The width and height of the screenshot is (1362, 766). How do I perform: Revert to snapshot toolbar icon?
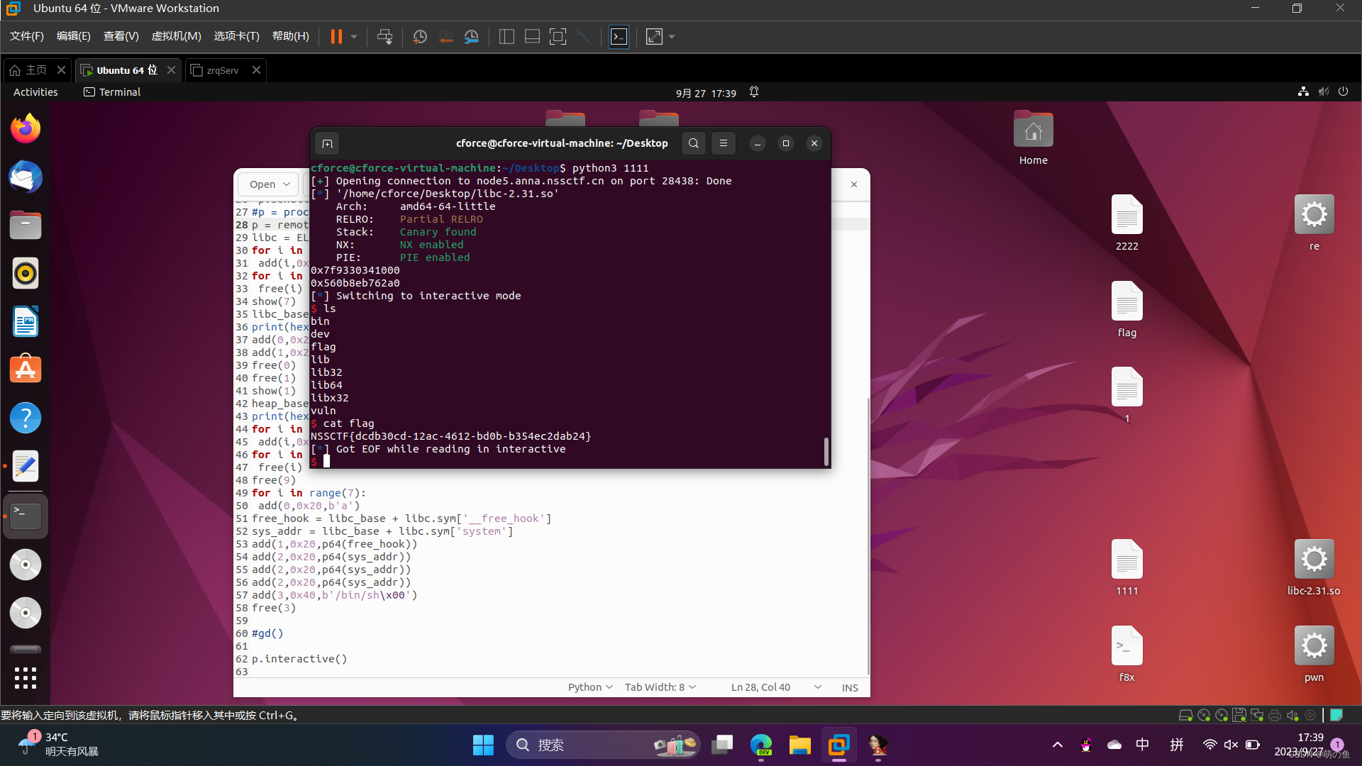445,37
